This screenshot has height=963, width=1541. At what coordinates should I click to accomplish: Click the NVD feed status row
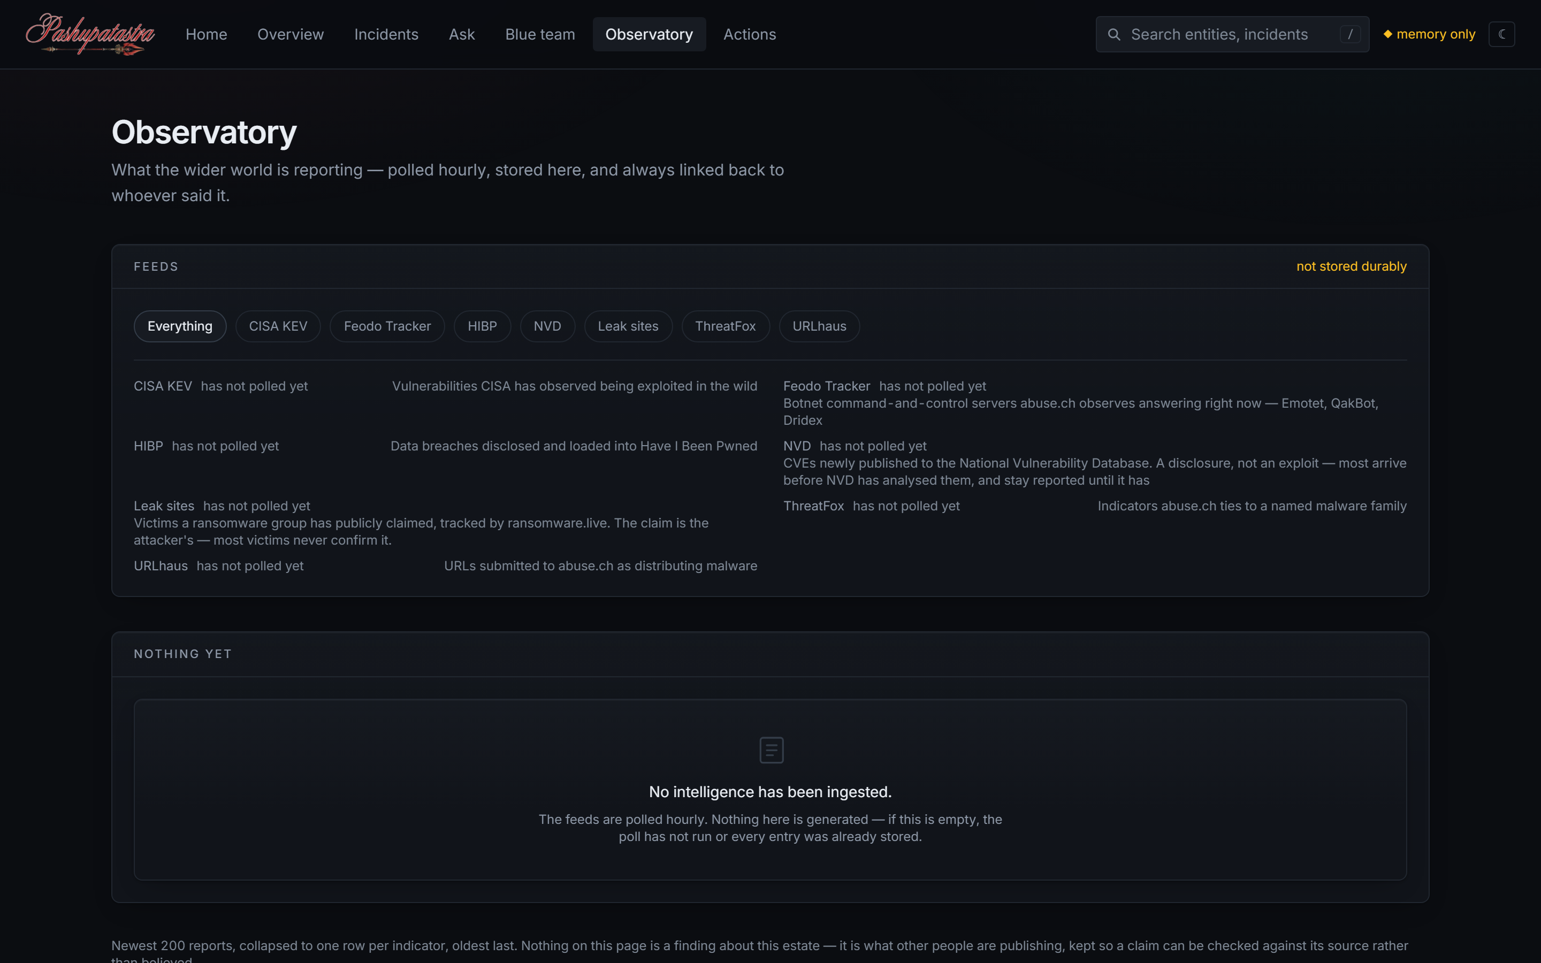click(1095, 463)
